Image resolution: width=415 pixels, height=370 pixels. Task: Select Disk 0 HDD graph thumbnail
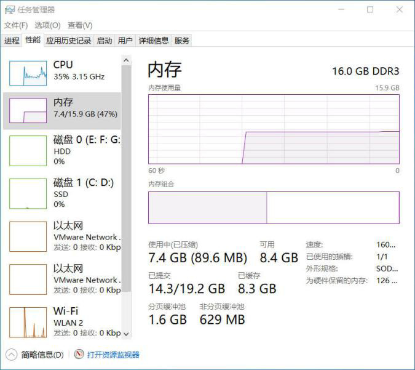[28, 151]
